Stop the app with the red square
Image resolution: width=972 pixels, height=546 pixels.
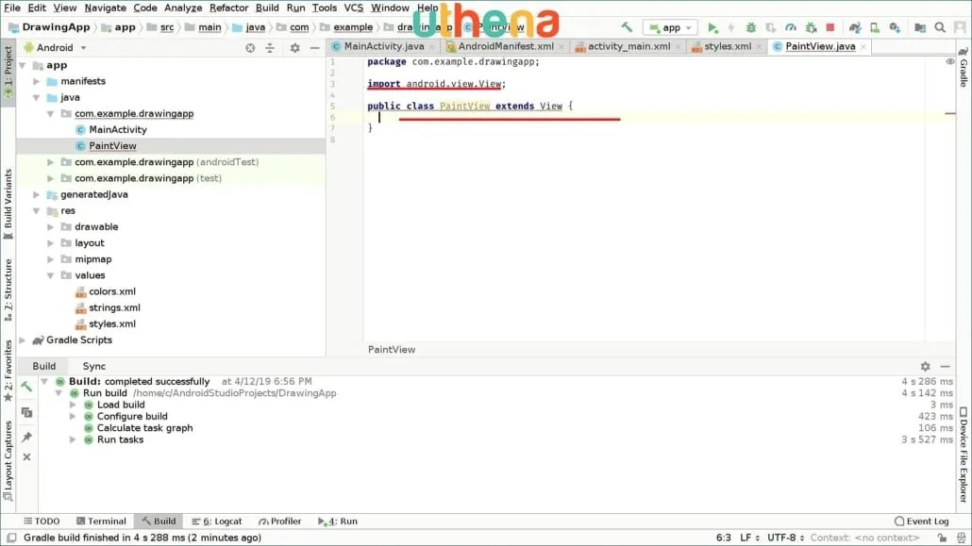[830, 27]
